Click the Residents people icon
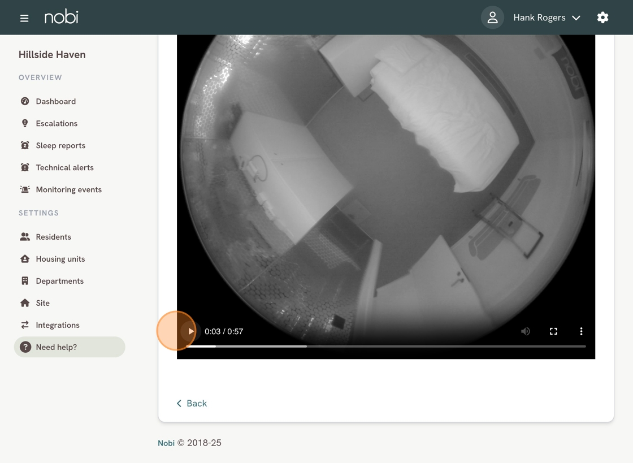 (25, 237)
